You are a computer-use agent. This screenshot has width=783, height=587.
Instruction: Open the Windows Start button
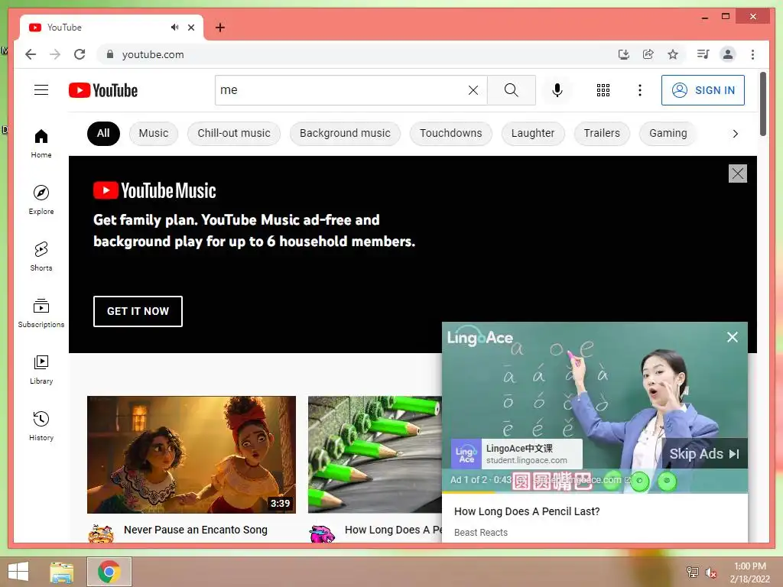pos(18,572)
